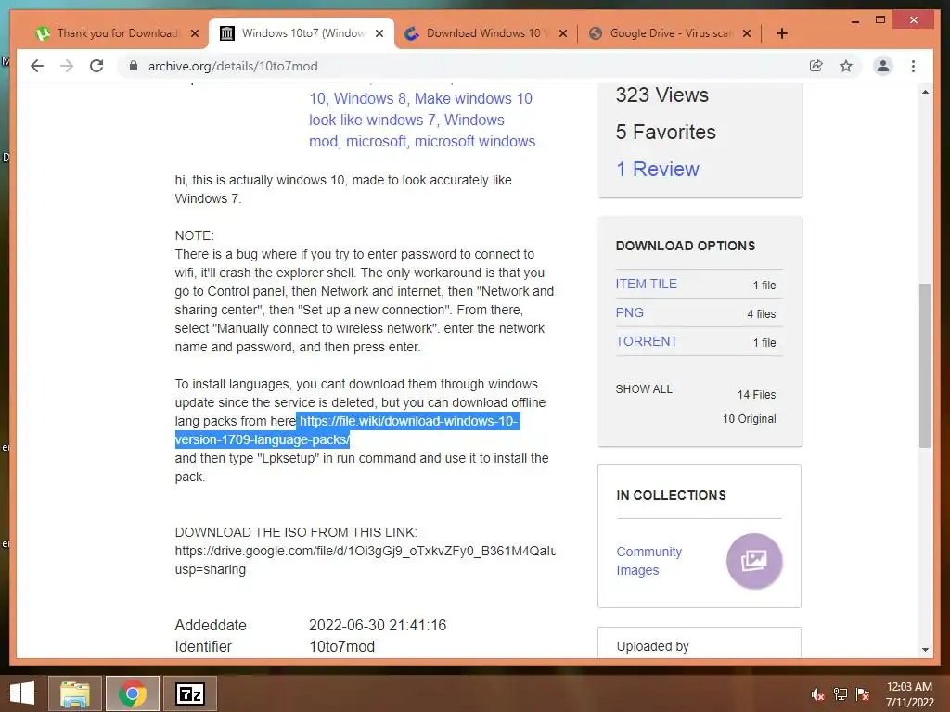
Task: Open the Windows Start menu
Action: (22, 693)
